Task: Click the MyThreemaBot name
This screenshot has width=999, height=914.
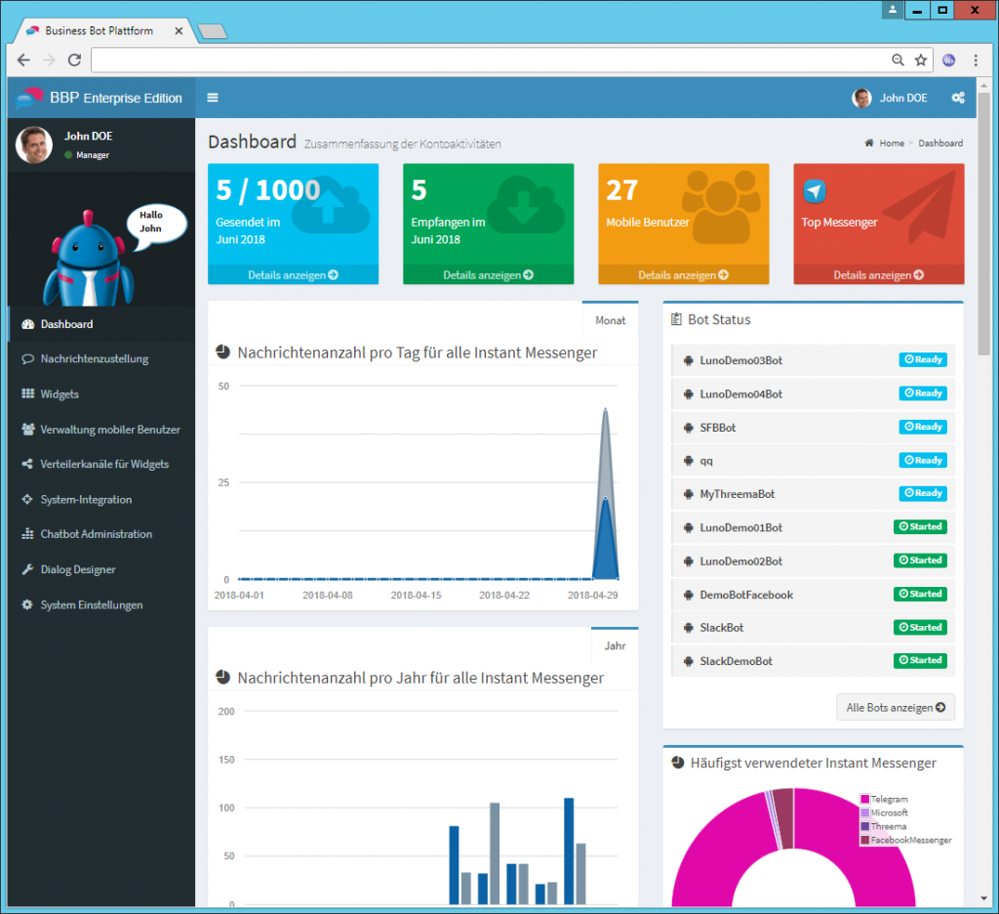Action: [738, 494]
